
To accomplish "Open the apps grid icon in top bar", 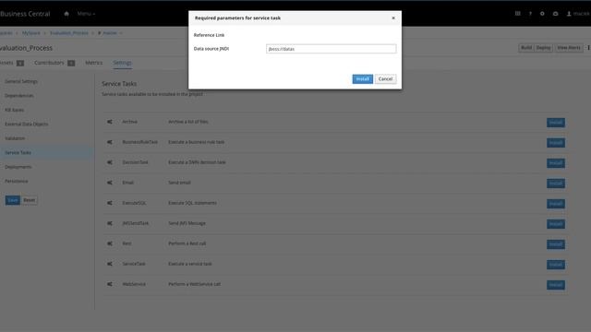I will (x=517, y=14).
